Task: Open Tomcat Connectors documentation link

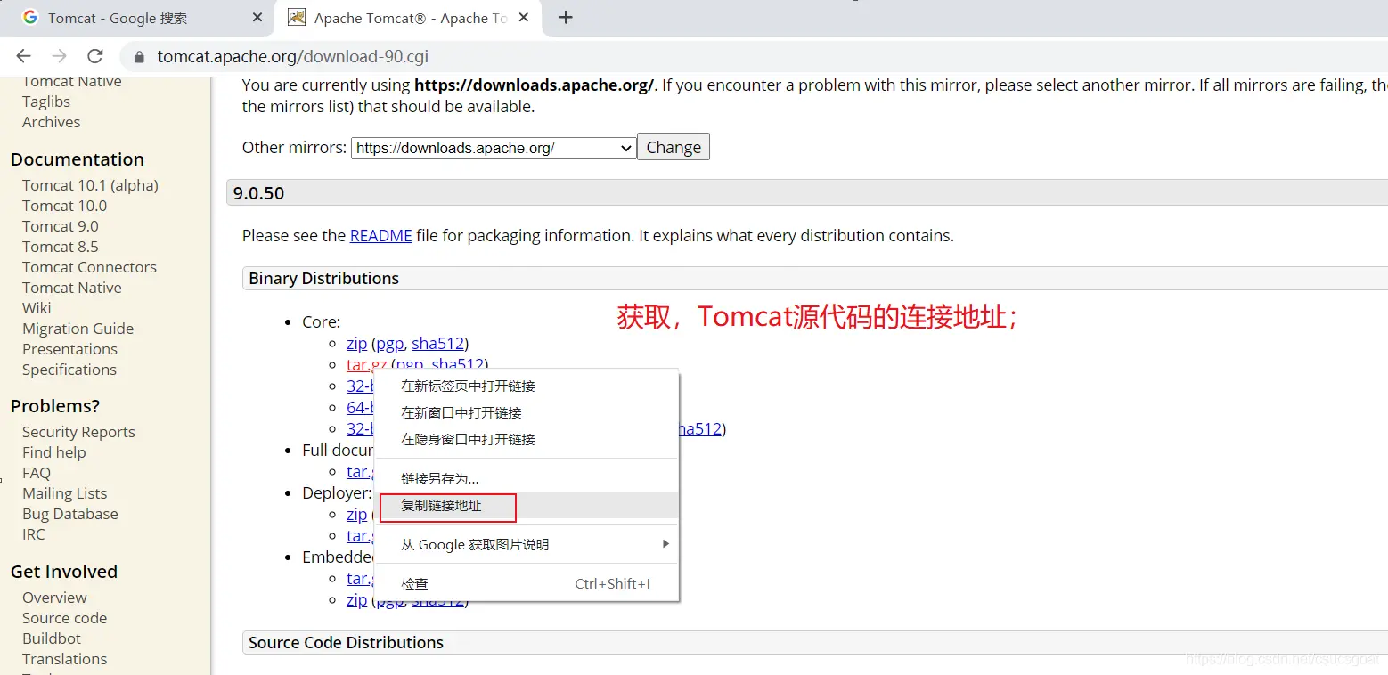Action: (x=89, y=267)
